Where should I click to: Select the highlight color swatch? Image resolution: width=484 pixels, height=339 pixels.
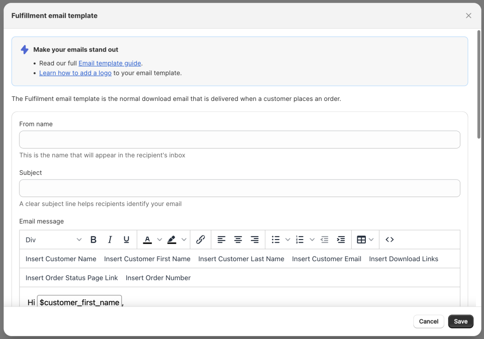[x=172, y=240]
